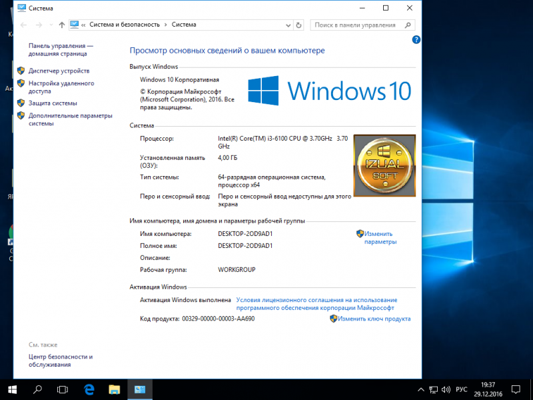Open 'Защита системы' link
Screen dimensions: 533x400
click(x=53, y=103)
